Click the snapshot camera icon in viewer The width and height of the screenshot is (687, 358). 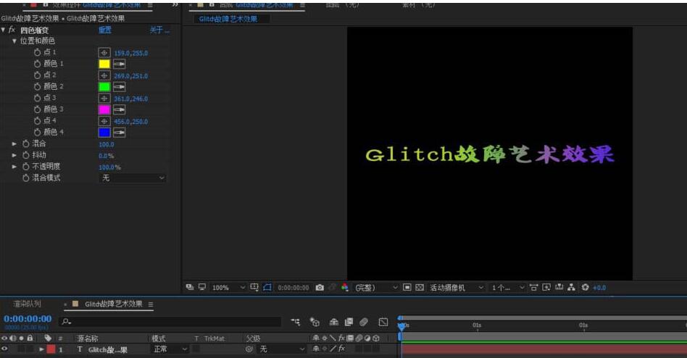click(320, 288)
